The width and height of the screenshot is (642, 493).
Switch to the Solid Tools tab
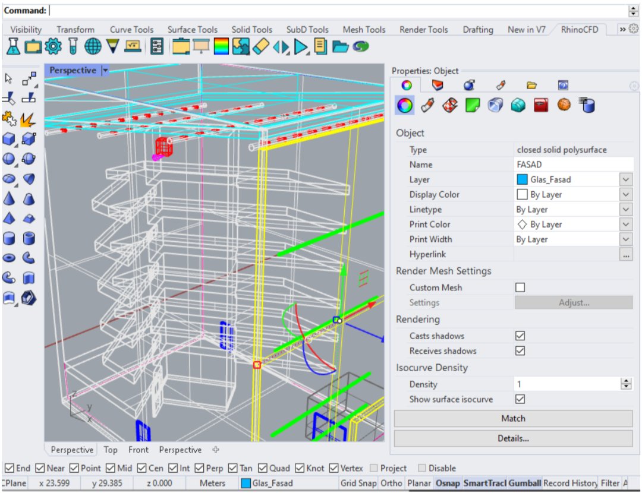point(252,30)
